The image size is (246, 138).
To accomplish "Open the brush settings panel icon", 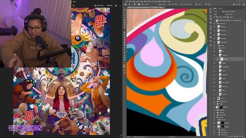I will 139,4.
